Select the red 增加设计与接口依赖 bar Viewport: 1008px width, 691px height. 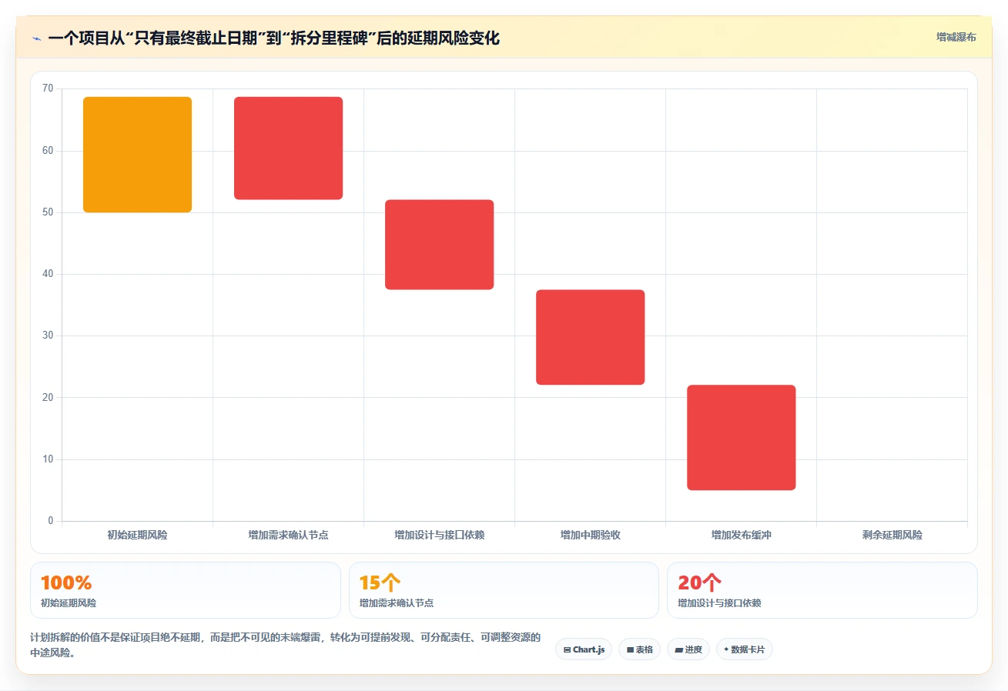[x=439, y=245]
